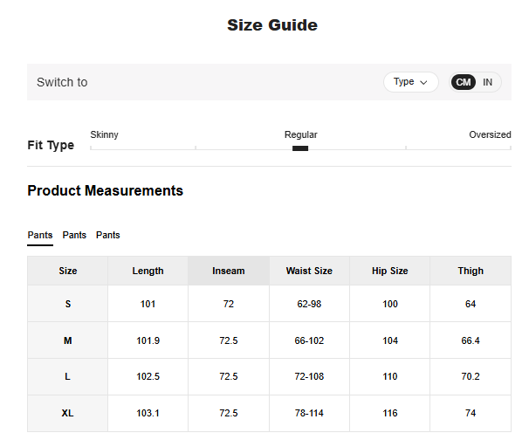Select the underlined first Pants tab
529x433 pixels.
click(40, 236)
